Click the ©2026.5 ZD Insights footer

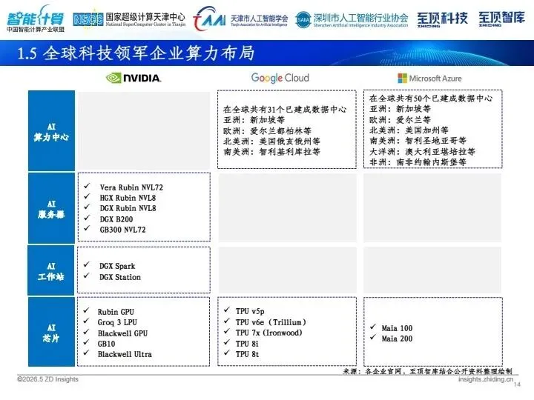pos(47,379)
